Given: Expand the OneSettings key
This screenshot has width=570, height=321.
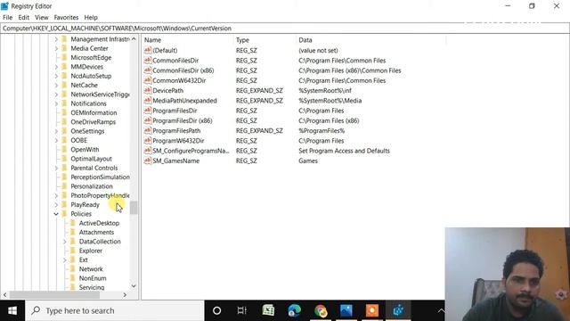Looking at the screenshot, I should point(56,131).
